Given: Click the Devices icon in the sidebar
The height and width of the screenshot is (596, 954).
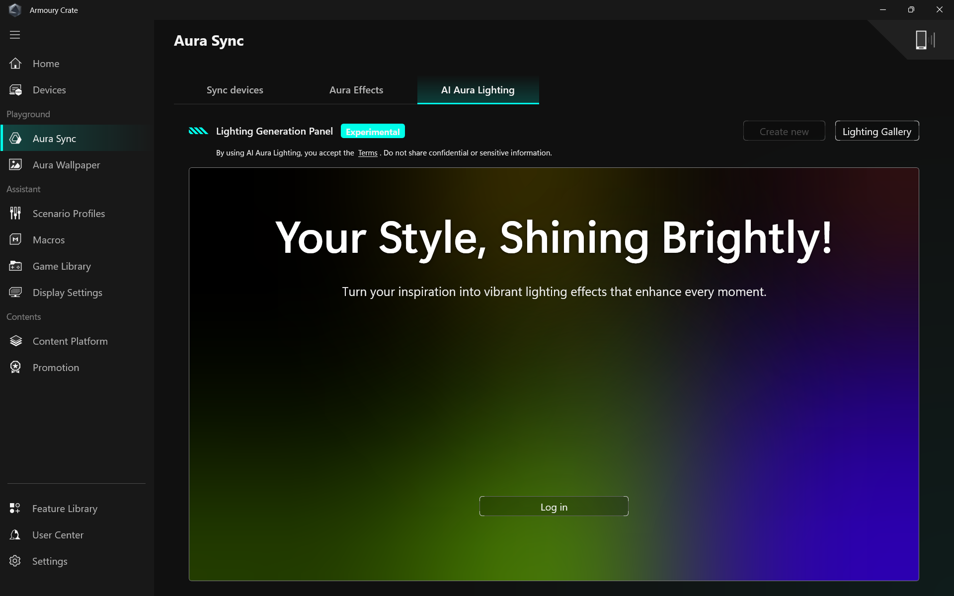Looking at the screenshot, I should 15,90.
